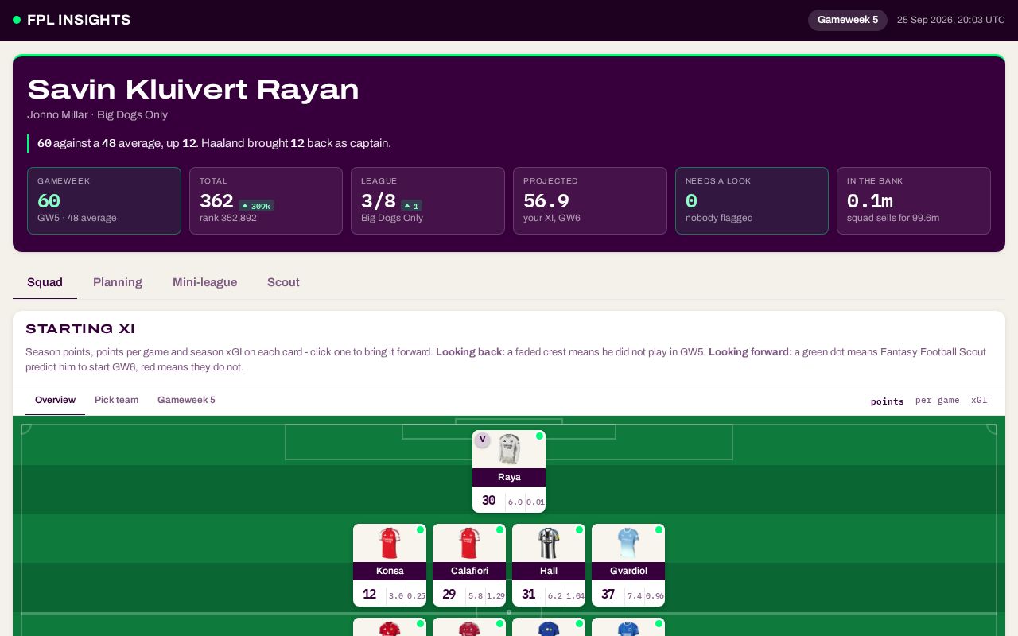The image size is (1018, 636).
Task: Open the Gameweek 60 points stat card
Action: click(104, 200)
